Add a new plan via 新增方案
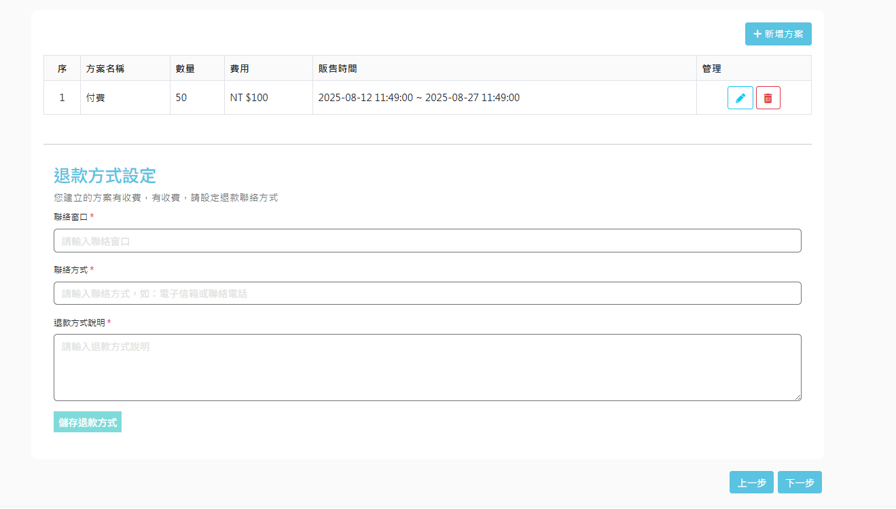 (x=778, y=34)
